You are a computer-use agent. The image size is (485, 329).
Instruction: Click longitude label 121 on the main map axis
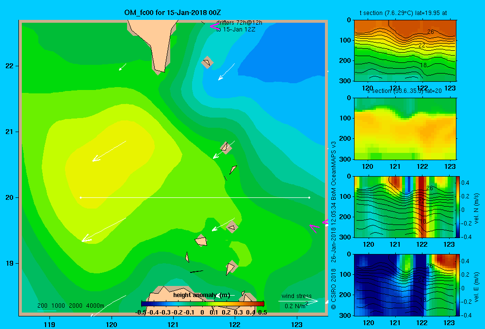[173, 324]
